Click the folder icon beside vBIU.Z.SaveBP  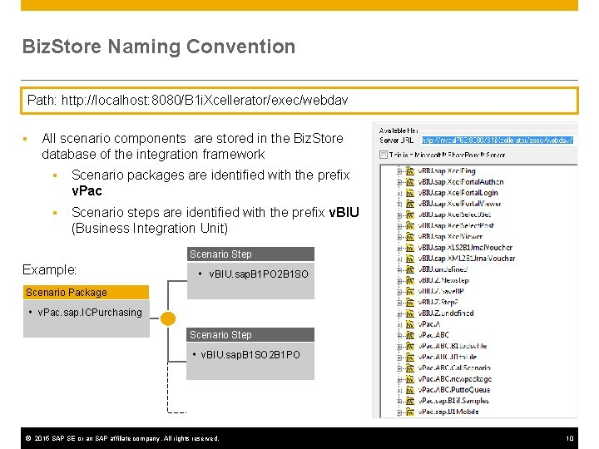tap(410, 291)
